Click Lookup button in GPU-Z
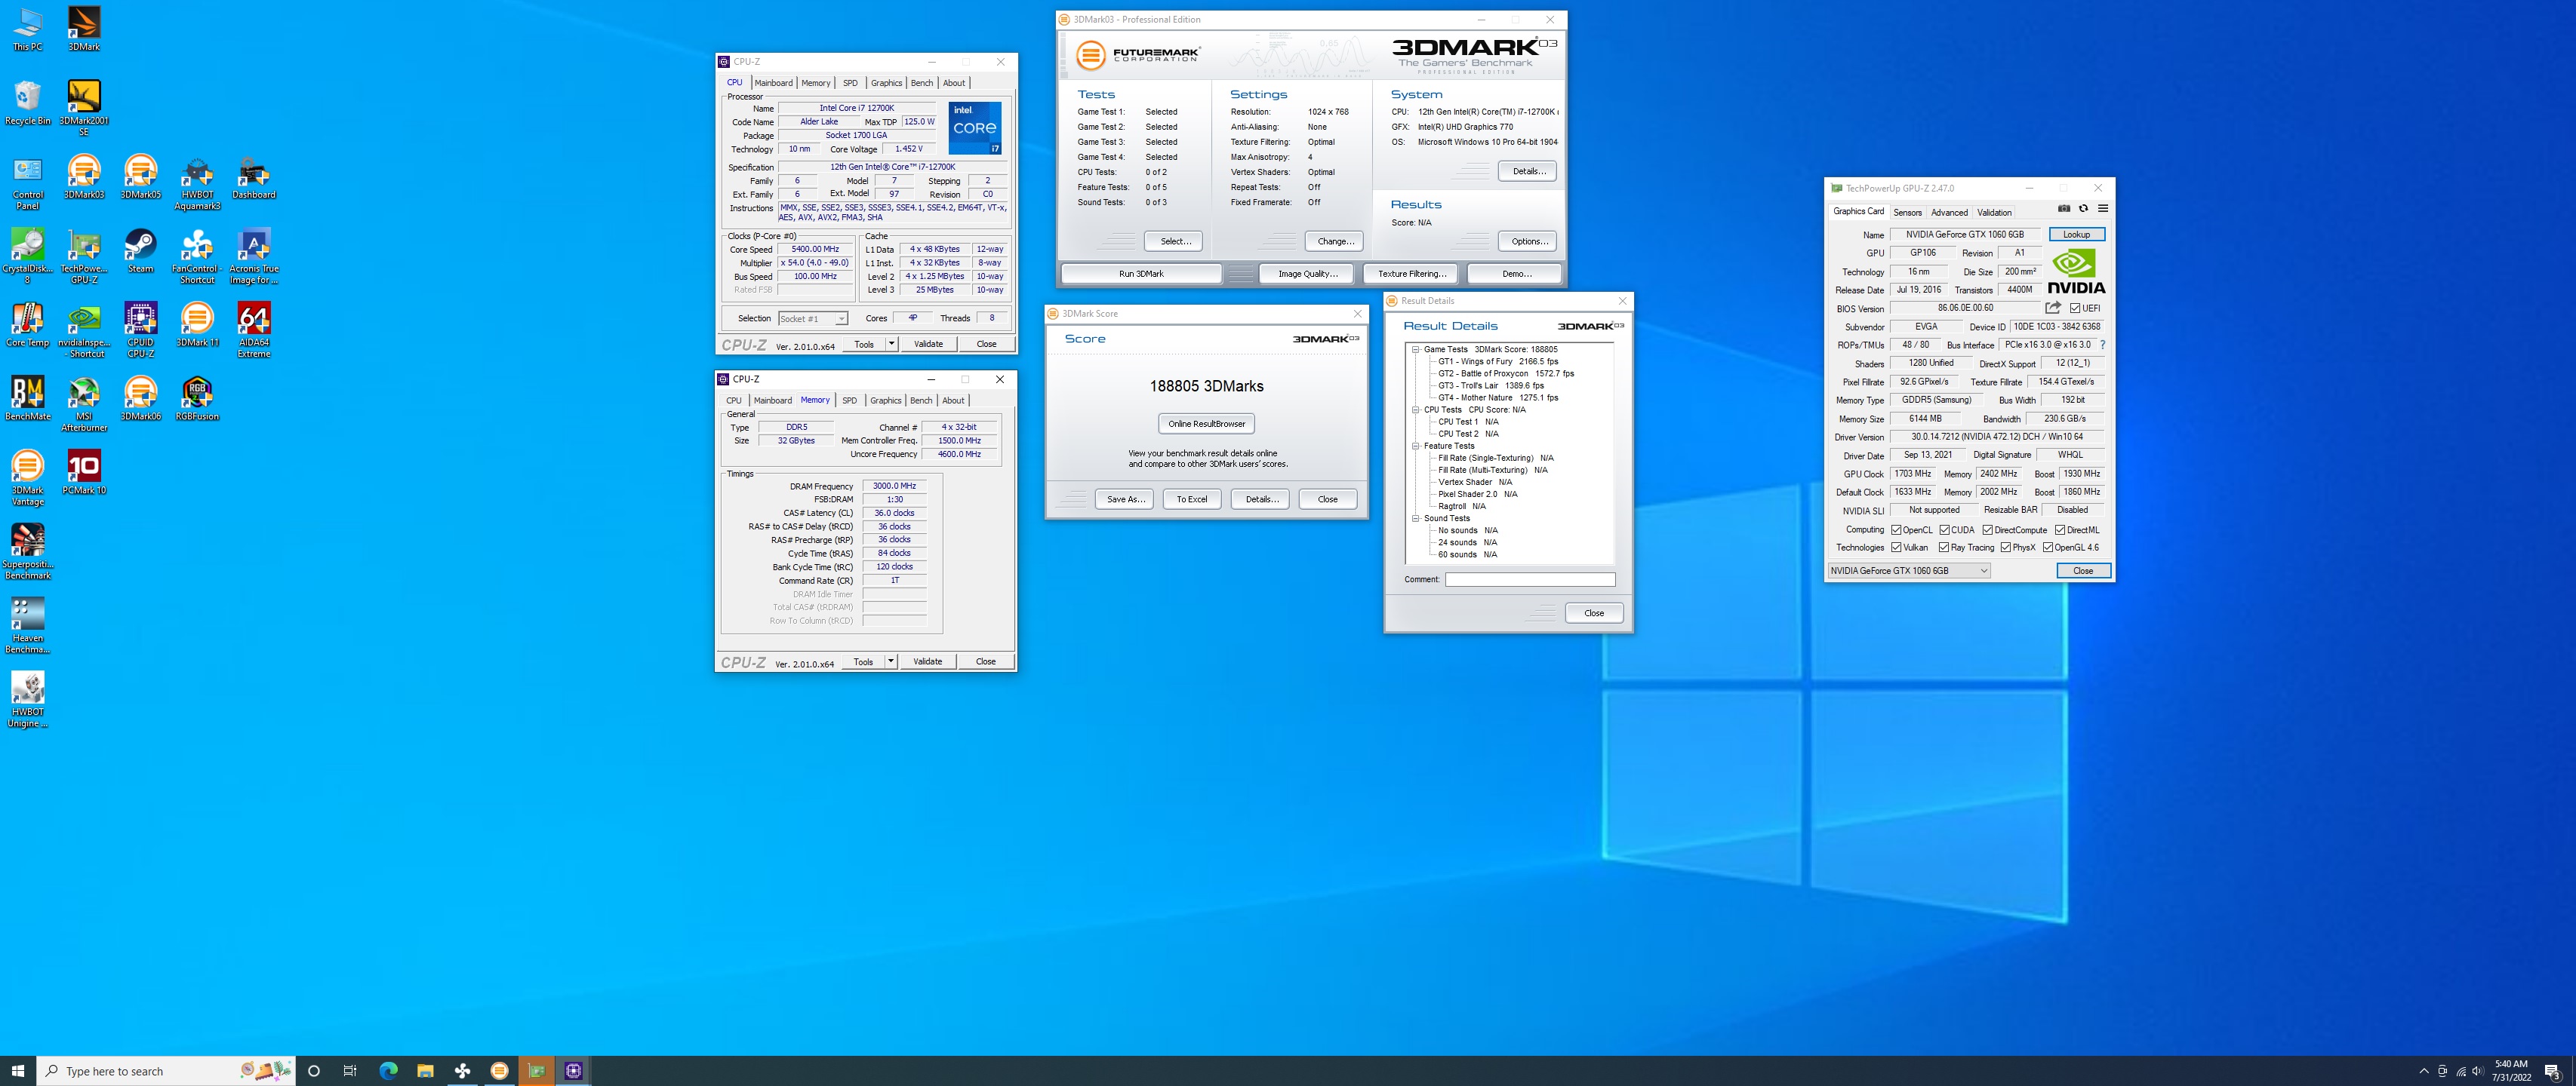2576x1086 pixels. (2076, 235)
